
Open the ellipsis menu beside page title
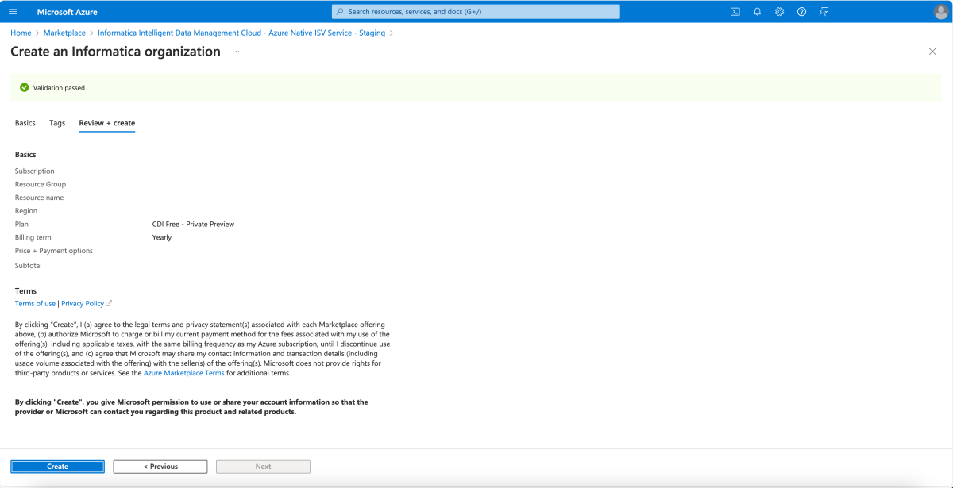pos(238,52)
